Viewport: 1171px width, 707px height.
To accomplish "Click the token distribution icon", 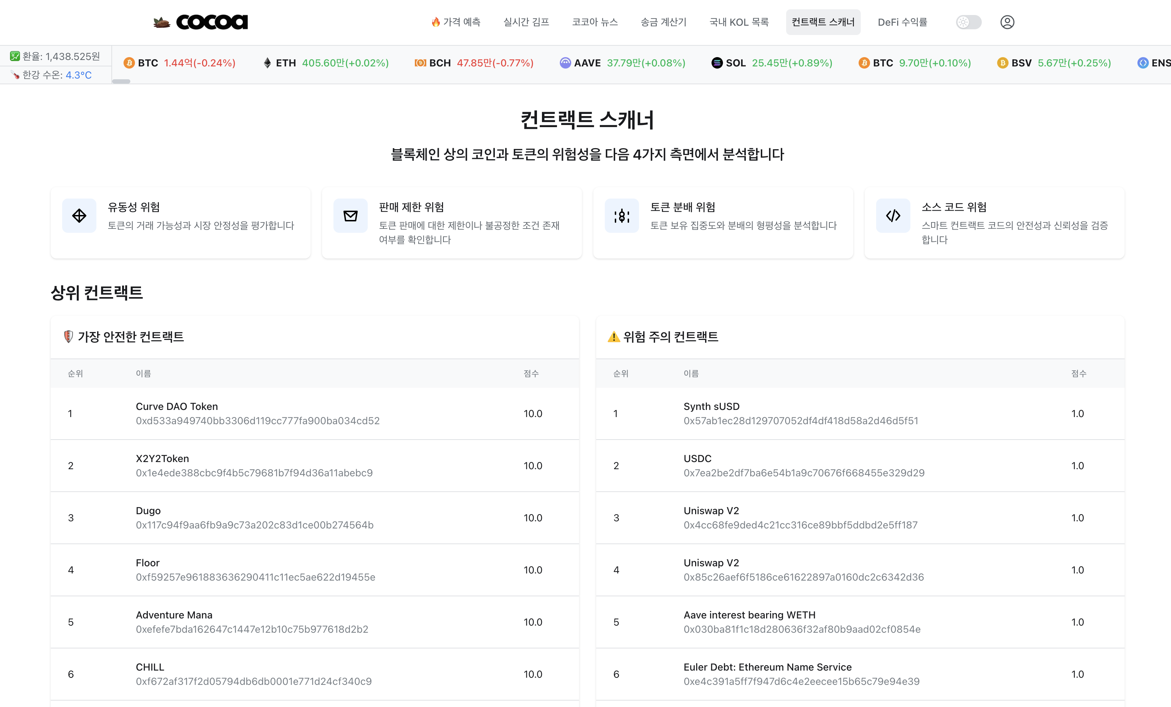I will [x=622, y=216].
